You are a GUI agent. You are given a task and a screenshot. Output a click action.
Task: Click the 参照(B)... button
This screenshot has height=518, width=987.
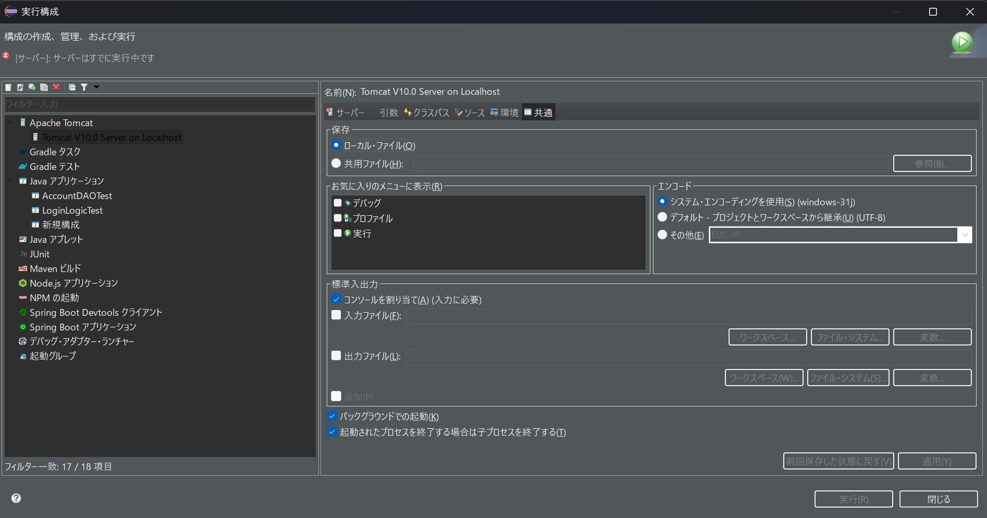click(x=932, y=164)
